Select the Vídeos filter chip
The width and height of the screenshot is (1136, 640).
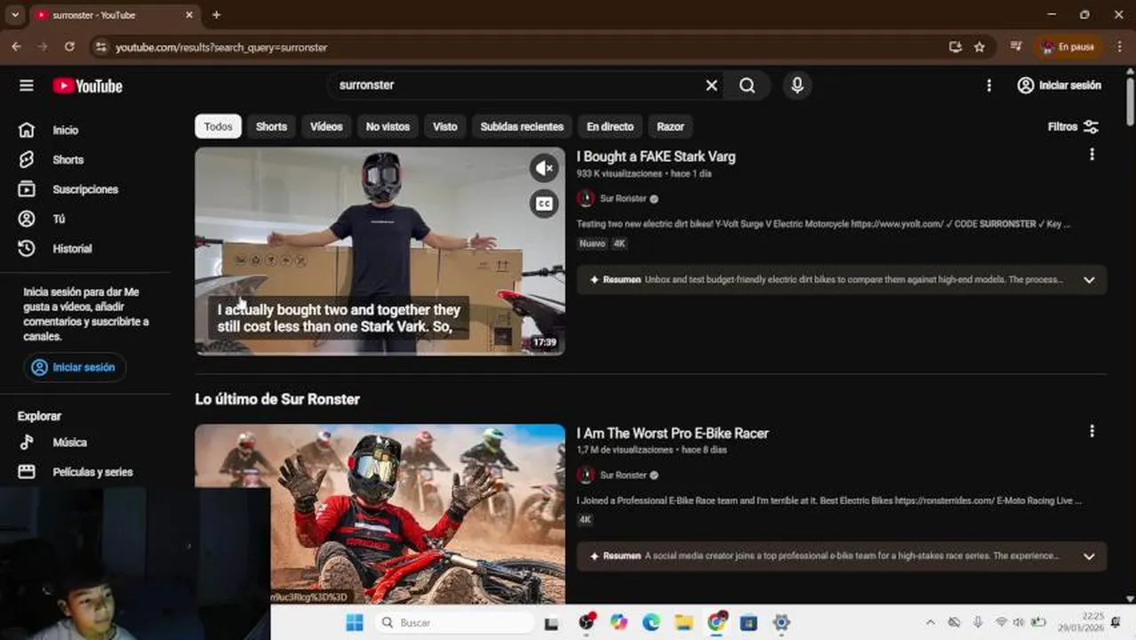(x=326, y=126)
